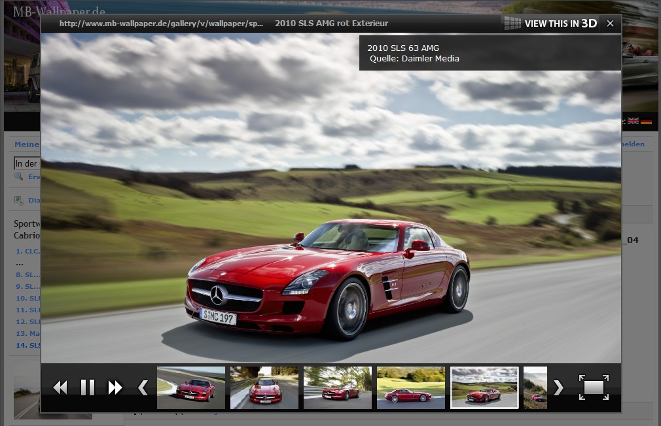The width and height of the screenshot is (661, 426).
Task: Select first thumbnail of SLS on racetrack curve
Action: [x=191, y=387]
